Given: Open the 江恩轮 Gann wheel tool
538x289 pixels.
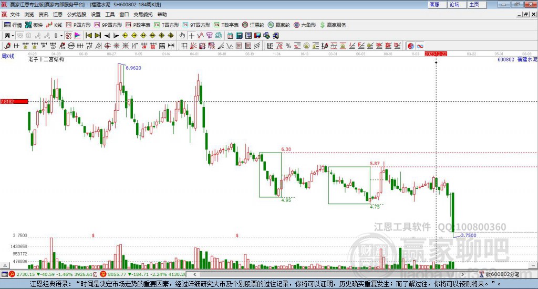Looking at the screenshot, I should (x=253, y=25).
